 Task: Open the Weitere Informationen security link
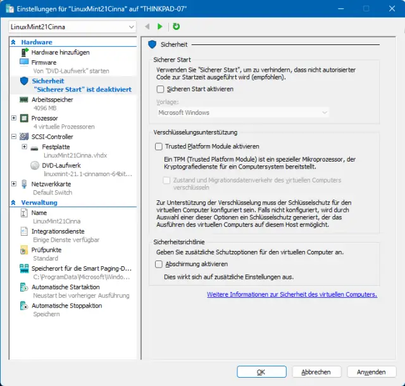pos(292,294)
